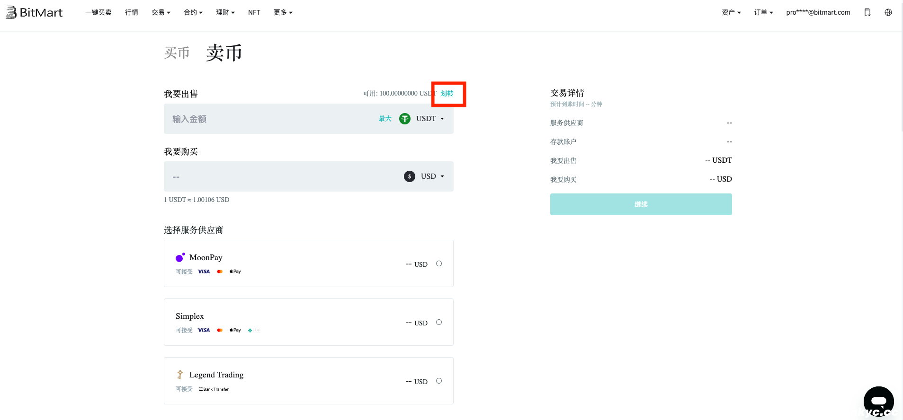Click the 划转 transfer link
903x420 pixels.
point(447,94)
